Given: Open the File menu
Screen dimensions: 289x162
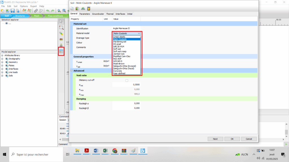Looking at the screenshot, I should (x=3, y=6).
